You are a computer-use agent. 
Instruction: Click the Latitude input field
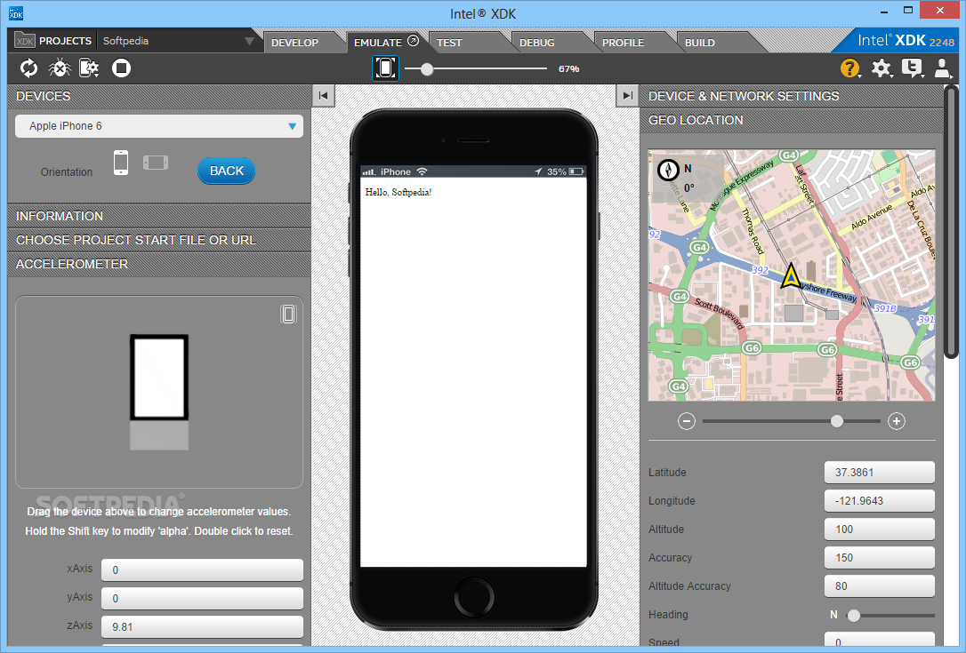(879, 472)
